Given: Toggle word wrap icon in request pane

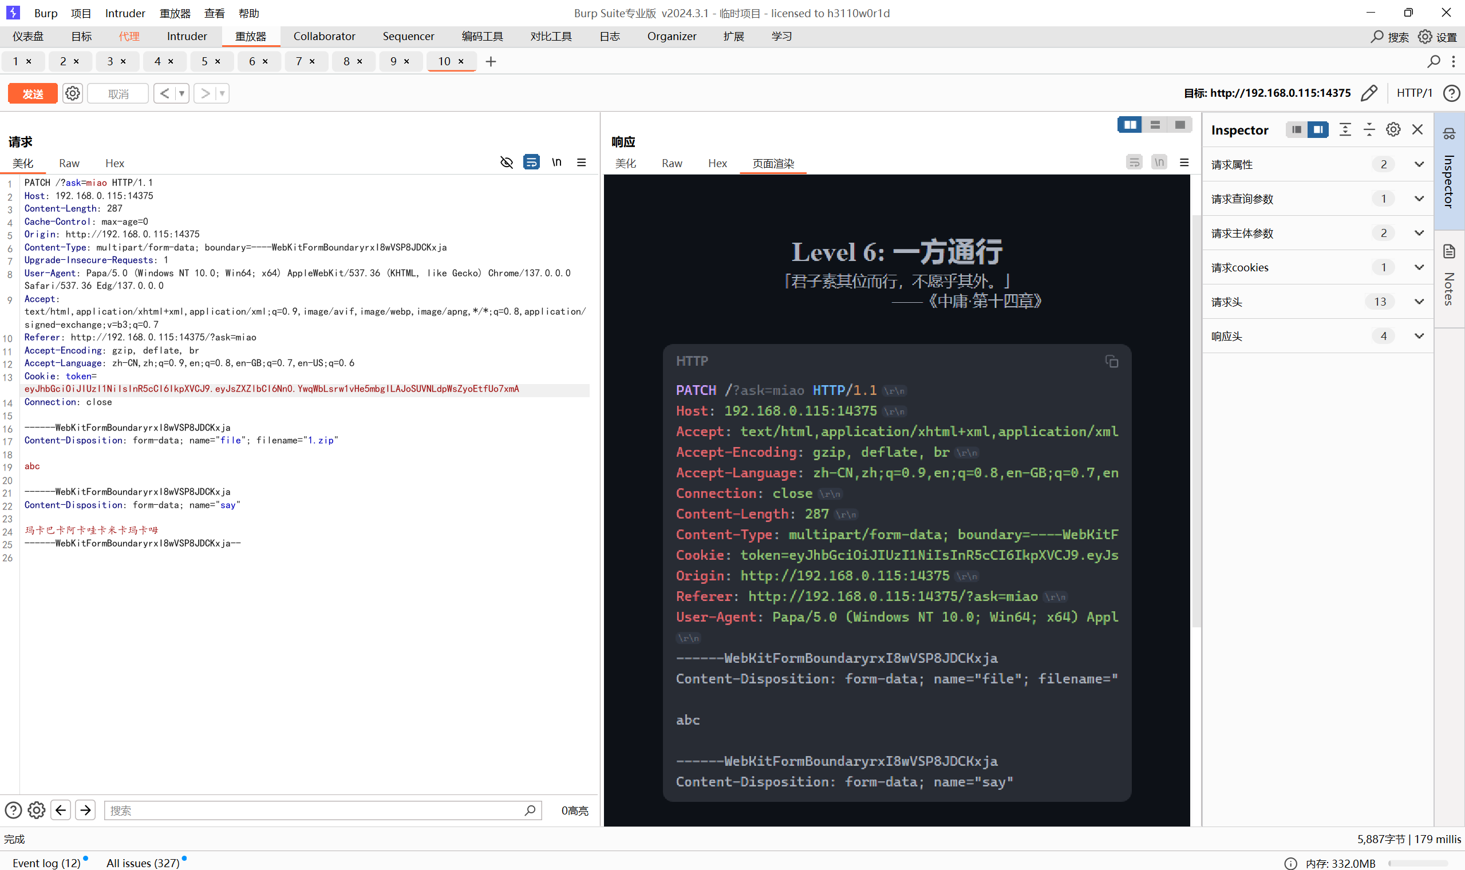Looking at the screenshot, I should [531, 163].
